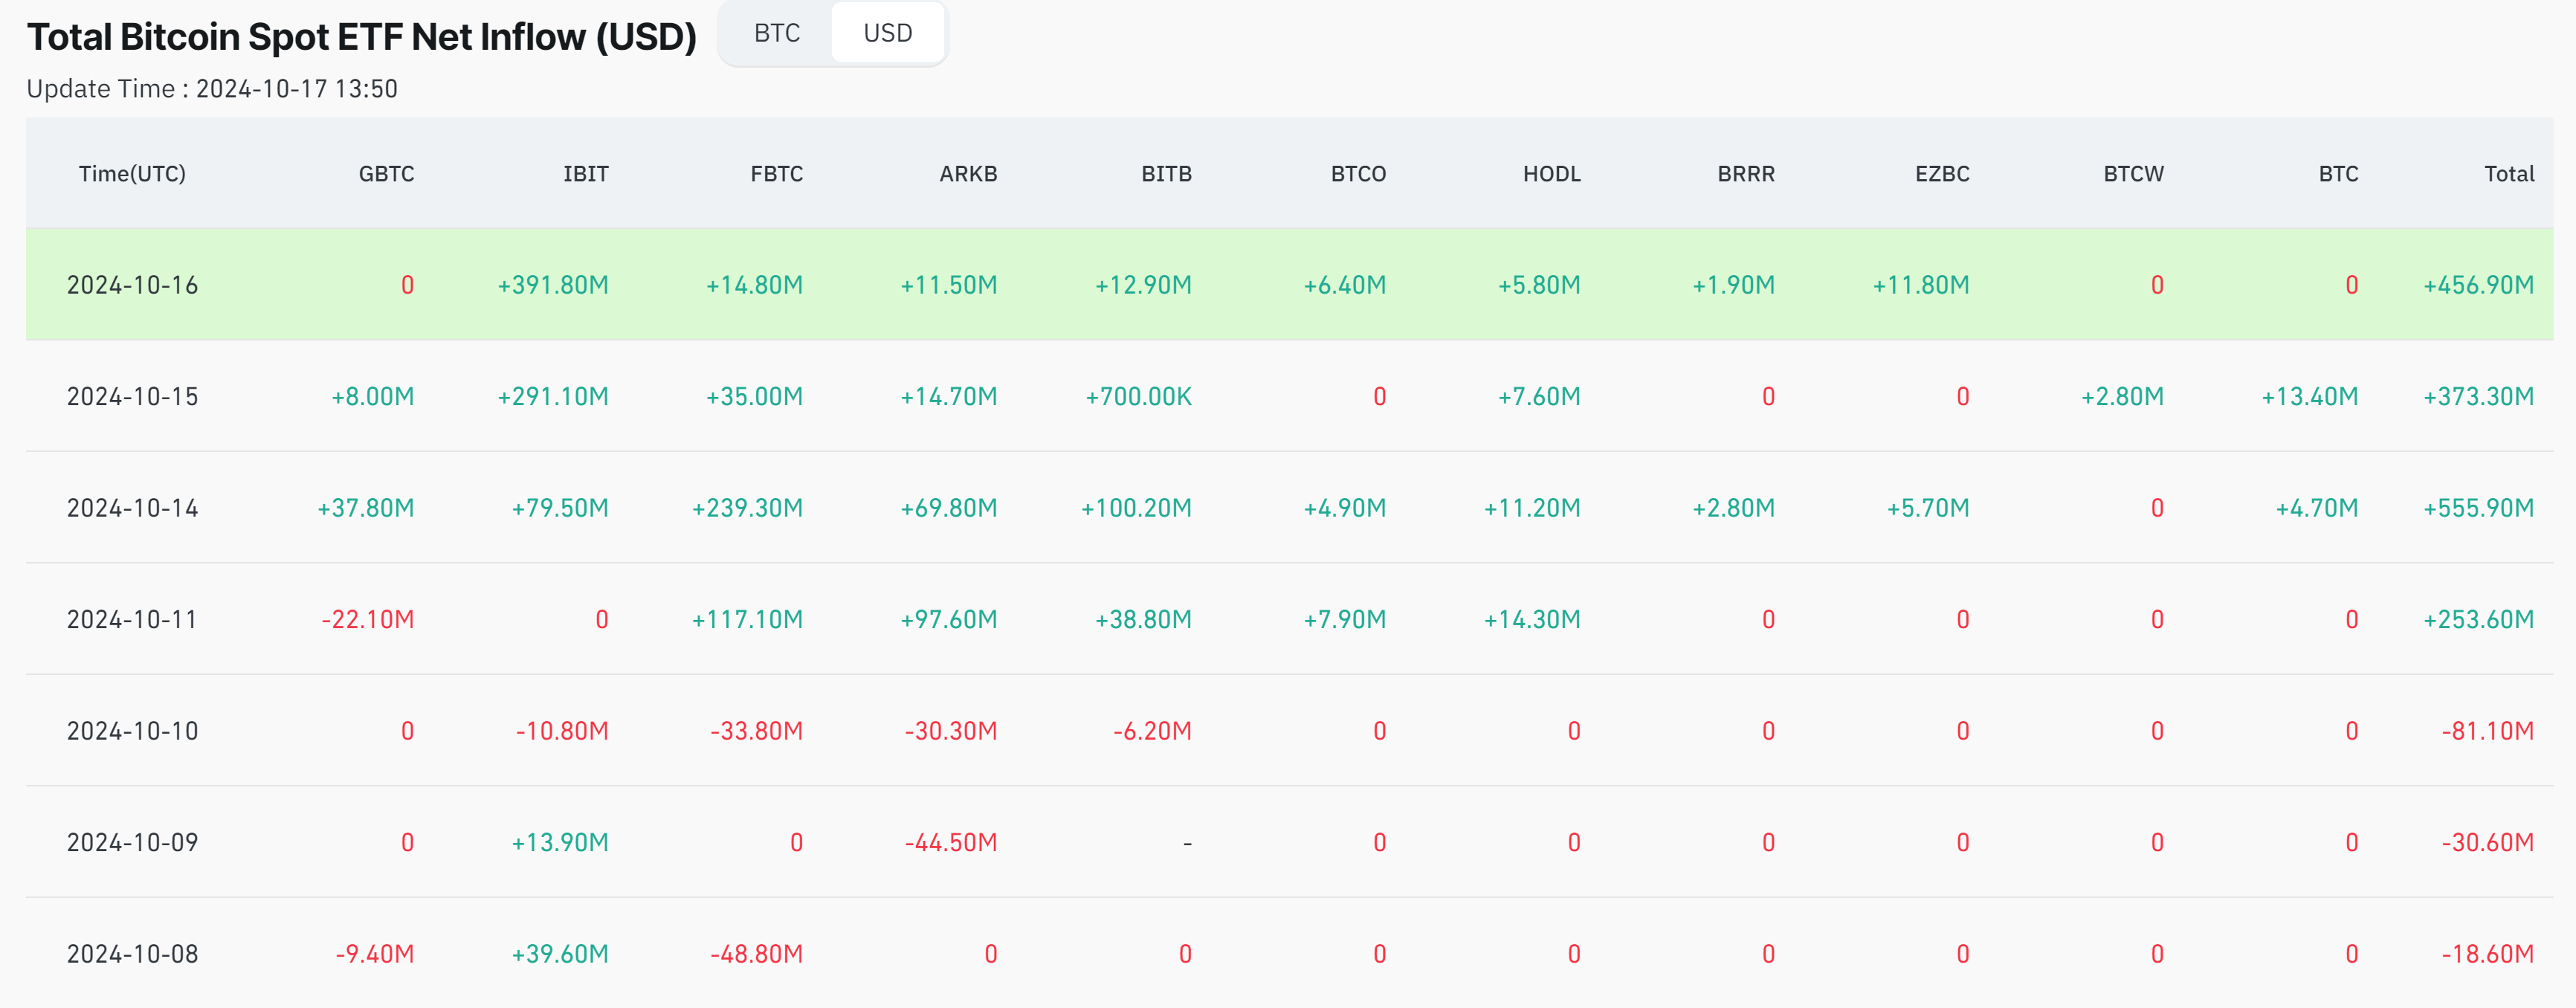Click IBIT value +391.80M

[x=553, y=285]
